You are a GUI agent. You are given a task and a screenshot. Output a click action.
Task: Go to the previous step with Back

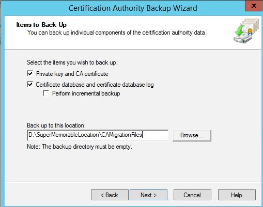pyautogui.click(x=110, y=195)
